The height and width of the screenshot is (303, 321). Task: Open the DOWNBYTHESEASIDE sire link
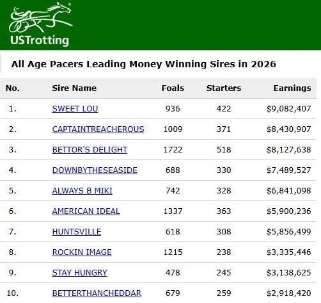[95, 170]
